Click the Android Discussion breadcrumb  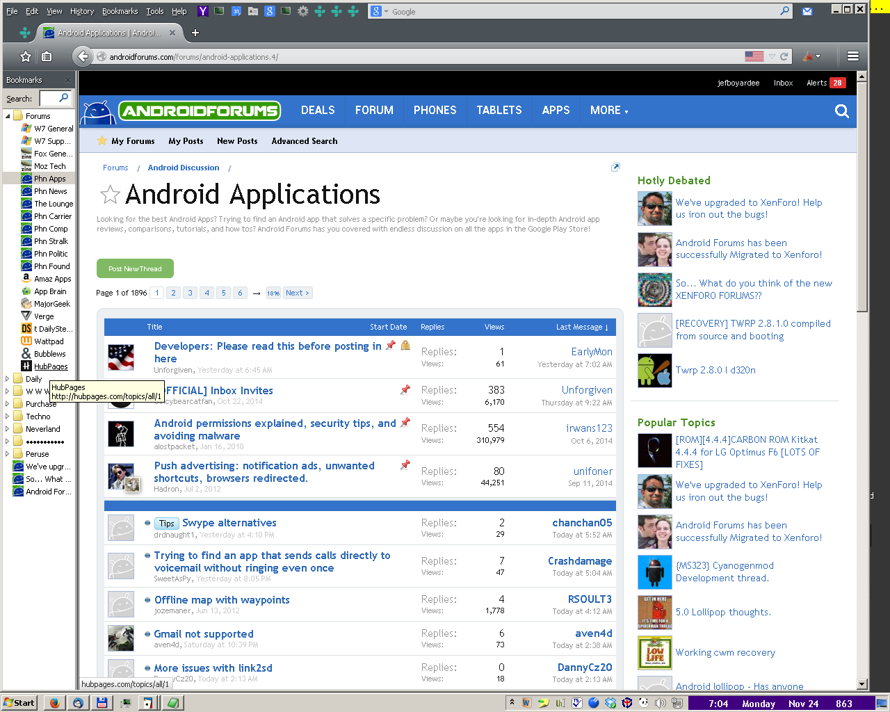184,168
